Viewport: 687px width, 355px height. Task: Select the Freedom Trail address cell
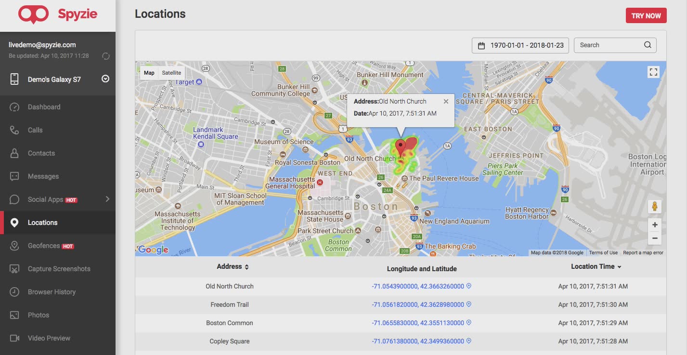click(x=230, y=304)
